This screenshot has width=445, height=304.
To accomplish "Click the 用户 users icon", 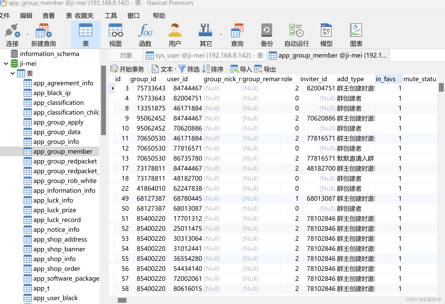I will point(175,31).
